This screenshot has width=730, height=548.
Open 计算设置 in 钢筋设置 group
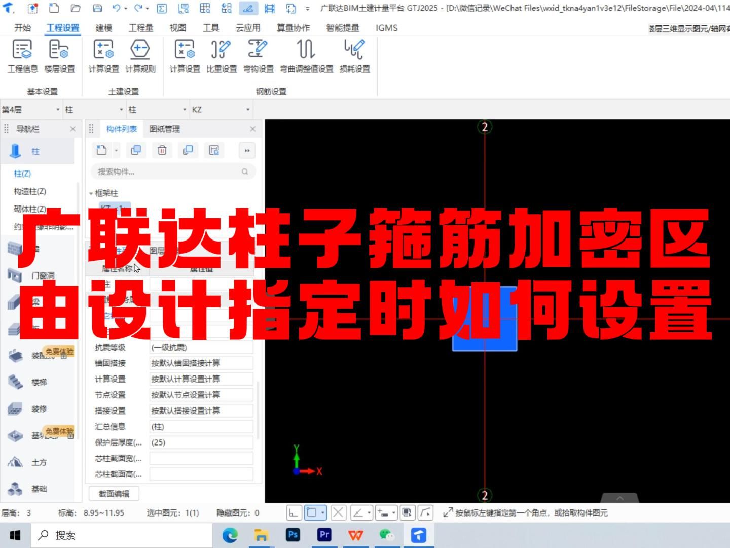click(x=184, y=56)
